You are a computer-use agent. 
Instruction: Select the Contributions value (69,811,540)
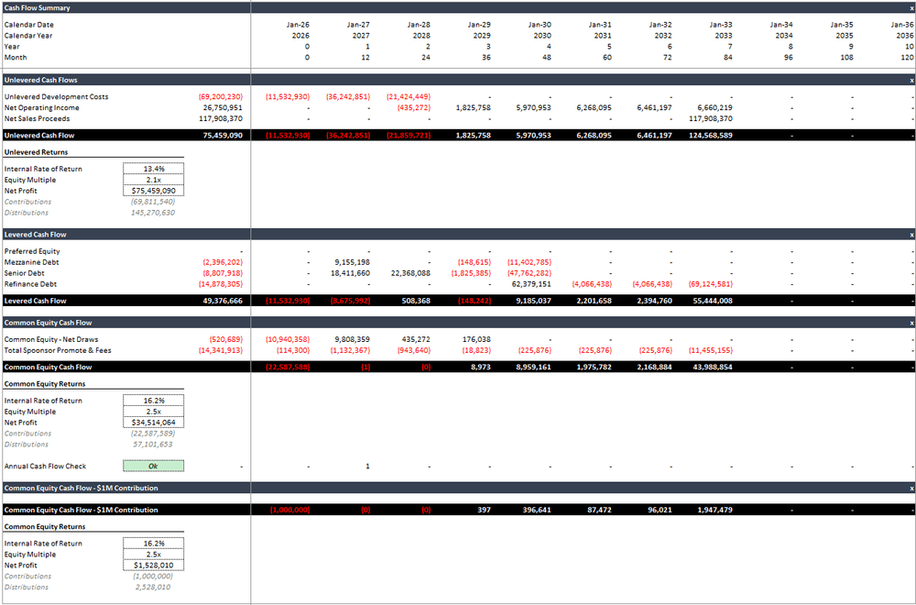pyautogui.click(x=152, y=202)
